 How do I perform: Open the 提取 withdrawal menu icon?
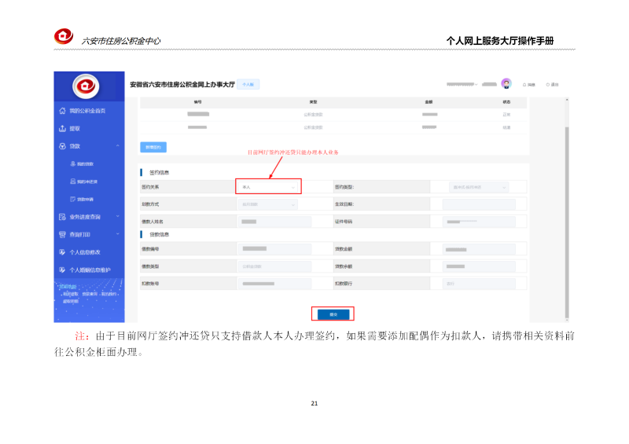[x=62, y=128]
